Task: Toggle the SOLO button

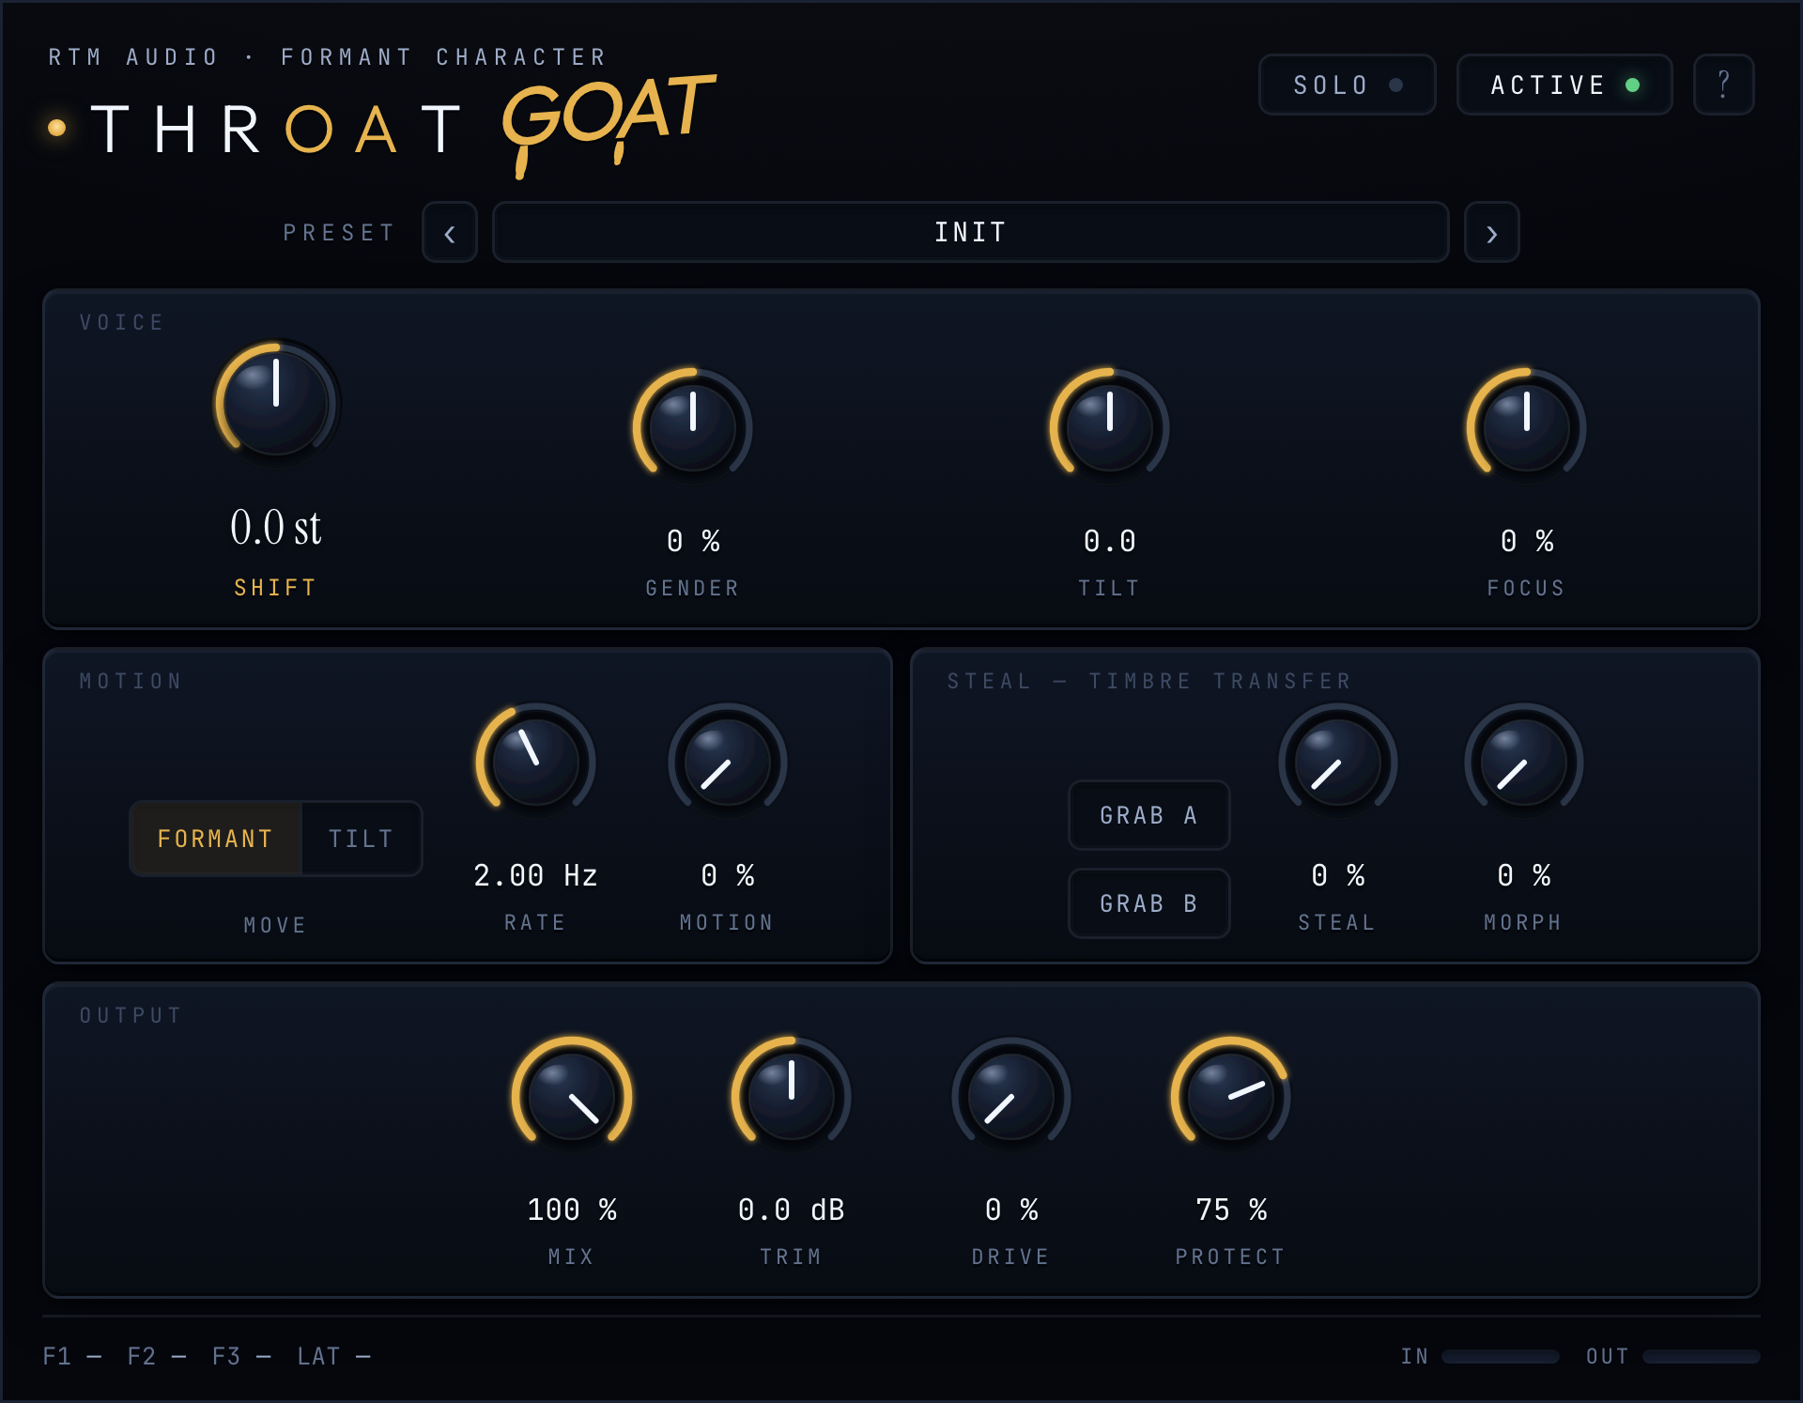Action: [x=1347, y=85]
